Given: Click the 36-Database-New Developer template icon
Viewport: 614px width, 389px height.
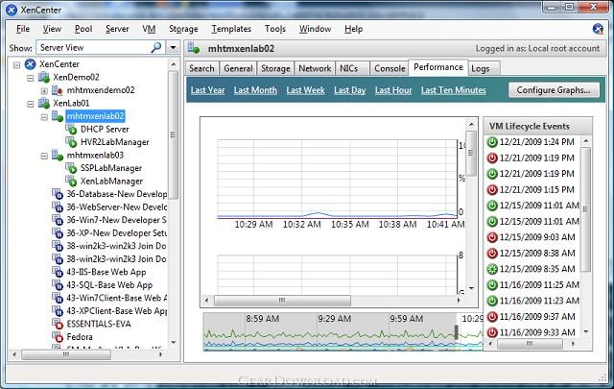Looking at the screenshot, I should (x=58, y=194).
